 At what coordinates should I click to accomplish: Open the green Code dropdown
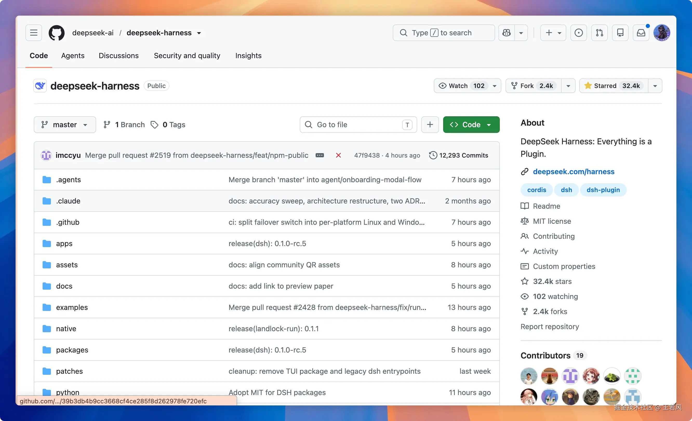(471, 125)
